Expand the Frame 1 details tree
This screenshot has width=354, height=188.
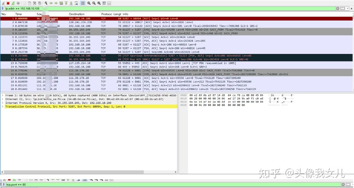click(x=3, y=96)
